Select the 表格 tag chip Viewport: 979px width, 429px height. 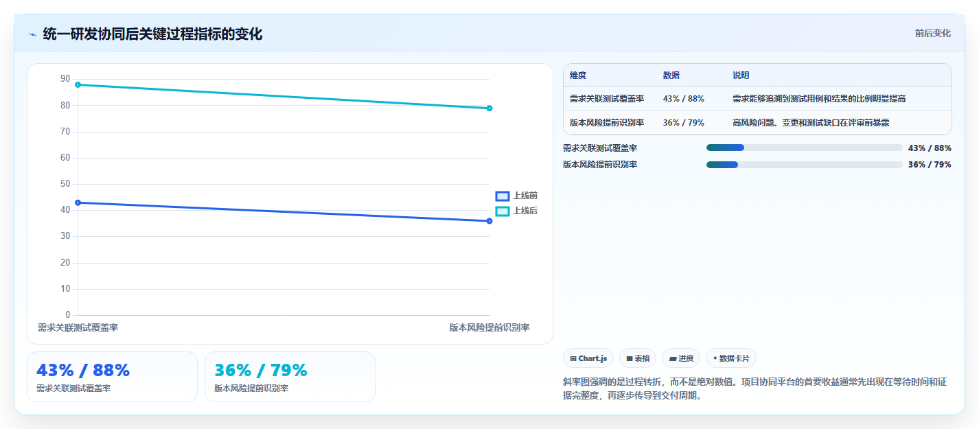tap(638, 358)
